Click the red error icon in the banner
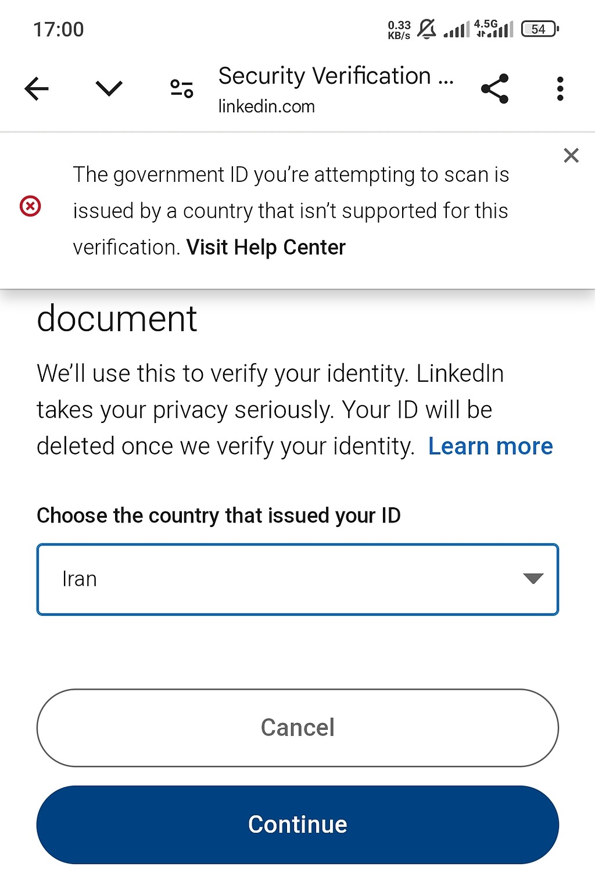Viewport: 595px width, 885px height. pyautogui.click(x=30, y=206)
